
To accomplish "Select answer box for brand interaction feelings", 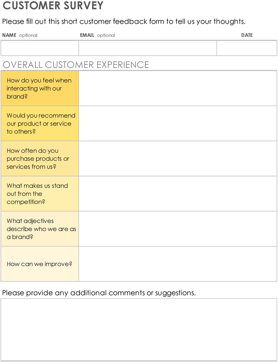I will tap(178, 88).
